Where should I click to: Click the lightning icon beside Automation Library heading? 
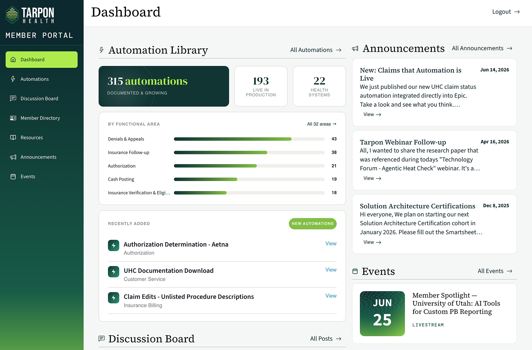pyautogui.click(x=102, y=50)
